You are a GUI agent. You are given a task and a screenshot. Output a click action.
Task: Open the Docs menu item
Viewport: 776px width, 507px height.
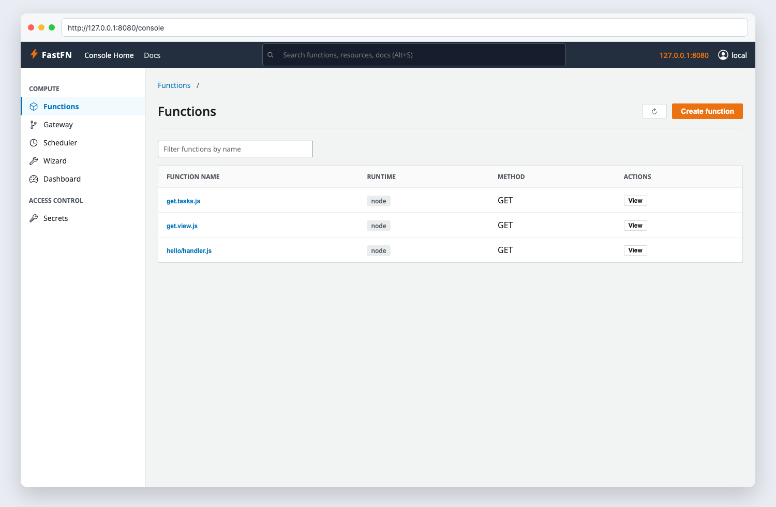pos(152,55)
